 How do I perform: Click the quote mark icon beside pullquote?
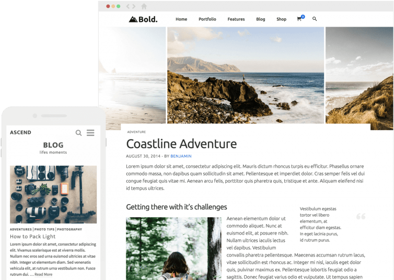coord(361,216)
